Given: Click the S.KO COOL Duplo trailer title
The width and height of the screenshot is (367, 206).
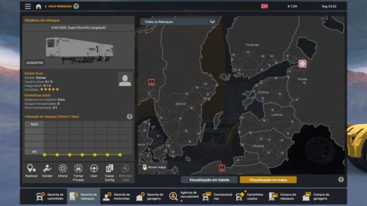Looking at the screenshot, I should click(78, 27).
